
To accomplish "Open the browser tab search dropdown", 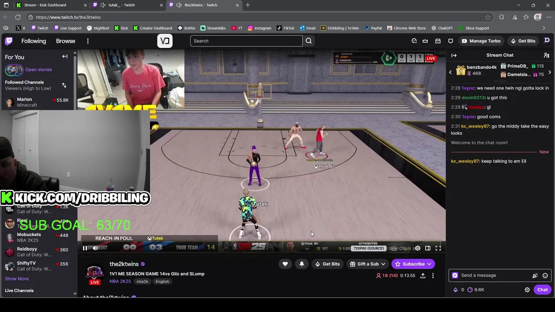I will 6,5.
